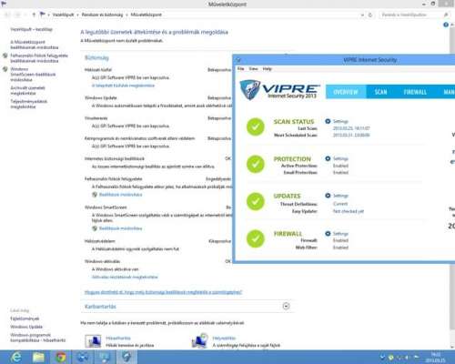Go forward in the Műveletközpont window
Screen dimensions: 455x364
[x=18, y=15]
